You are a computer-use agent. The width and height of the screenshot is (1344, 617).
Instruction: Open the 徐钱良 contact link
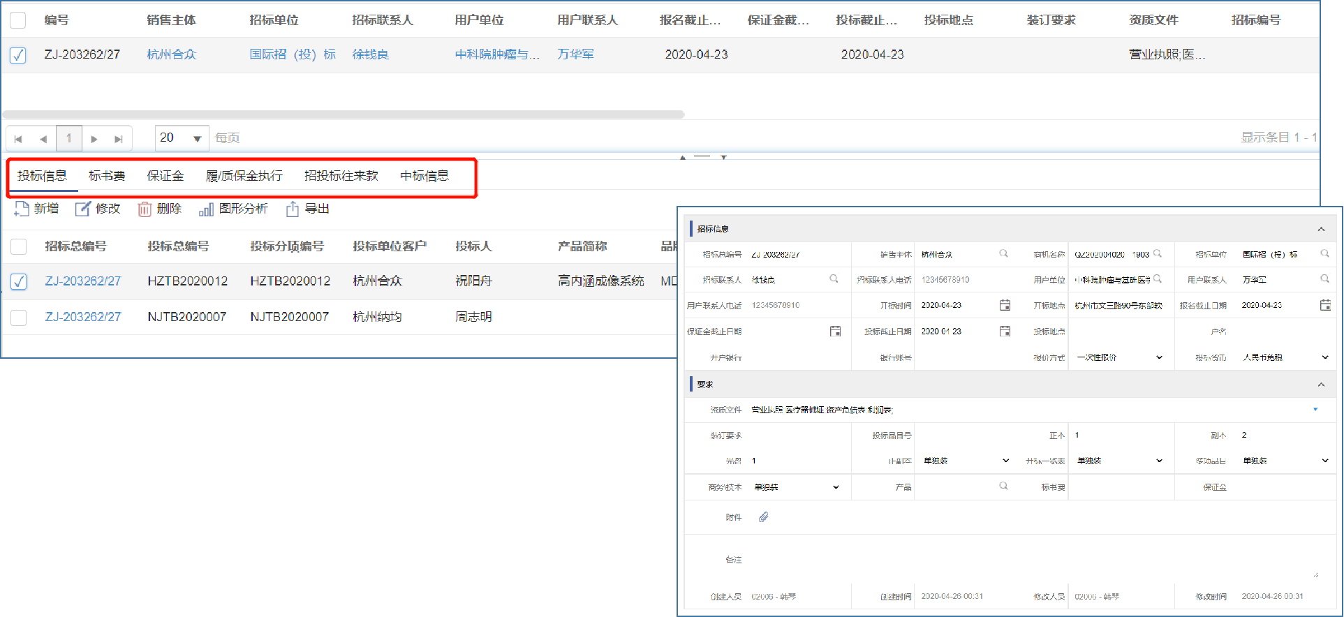[370, 54]
